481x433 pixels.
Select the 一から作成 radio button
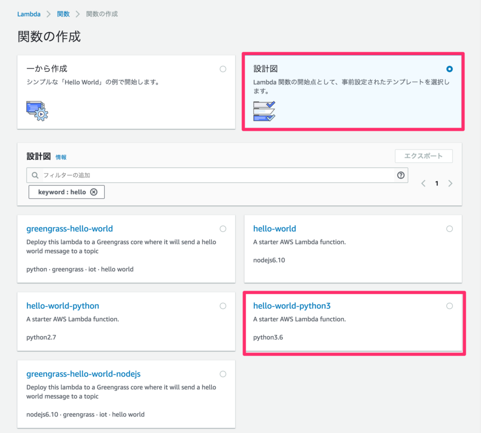point(222,69)
